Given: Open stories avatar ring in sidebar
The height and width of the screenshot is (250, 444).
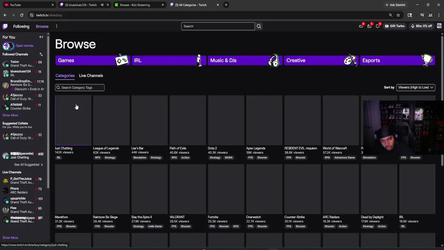Looking at the screenshot, I should click(8, 46).
